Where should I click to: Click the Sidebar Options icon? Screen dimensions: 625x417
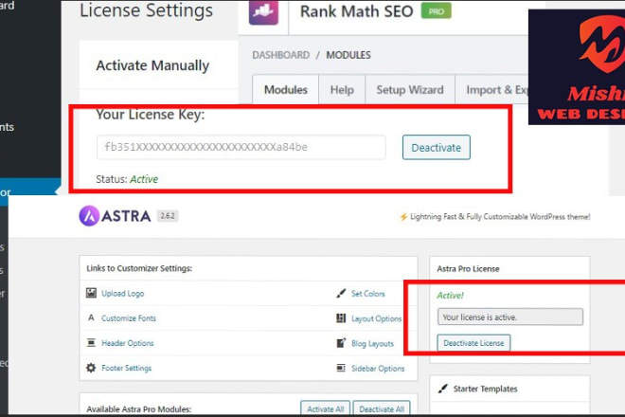point(341,368)
